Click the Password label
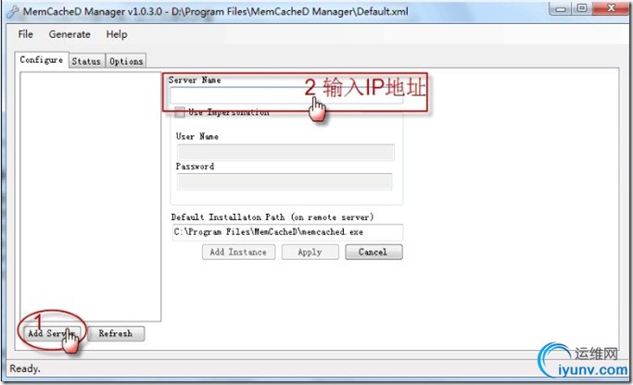The width and height of the screenshot is (633, 385). coord(195,167)
